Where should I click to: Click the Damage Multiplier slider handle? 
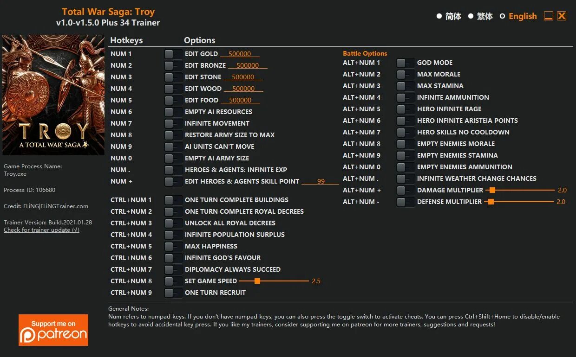(x=492, y=190)
